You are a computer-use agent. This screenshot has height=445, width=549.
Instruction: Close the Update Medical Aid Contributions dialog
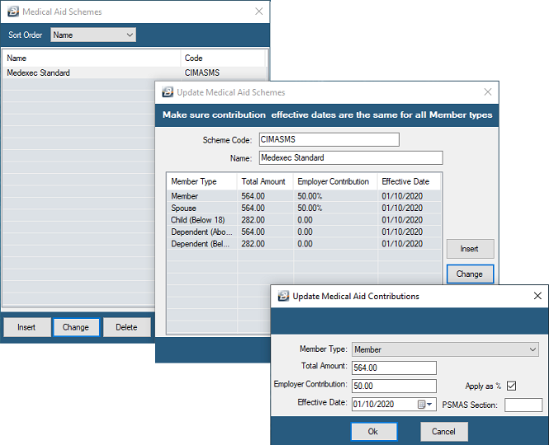pyautogui.click(x=537, y=296)
